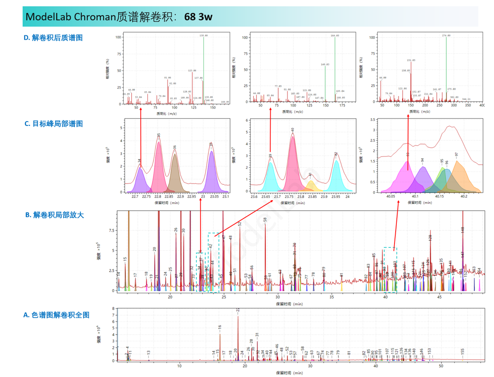Screen dimensions: 494x377
Task: Click peak label 31 in full chromatogram A
Action: pos(257,335)
